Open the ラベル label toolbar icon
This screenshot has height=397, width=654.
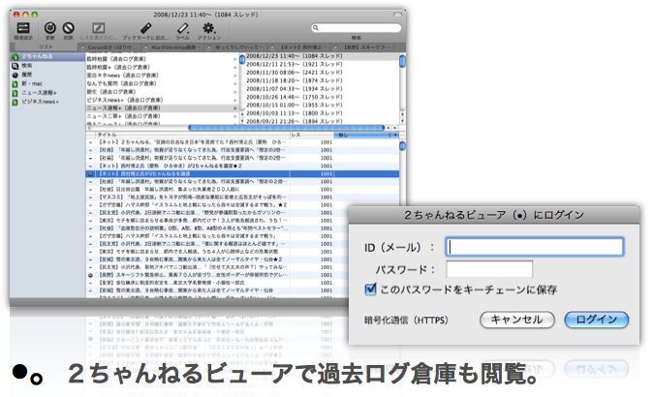(183, 28)
